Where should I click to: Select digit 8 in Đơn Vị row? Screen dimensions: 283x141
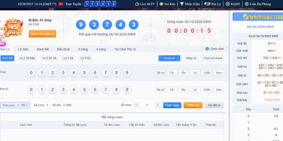tap(116, 90)
